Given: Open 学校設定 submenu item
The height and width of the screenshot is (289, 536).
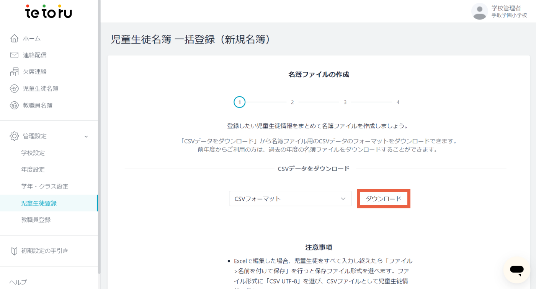Looking at the screenshot, I should tap(33, 153).
